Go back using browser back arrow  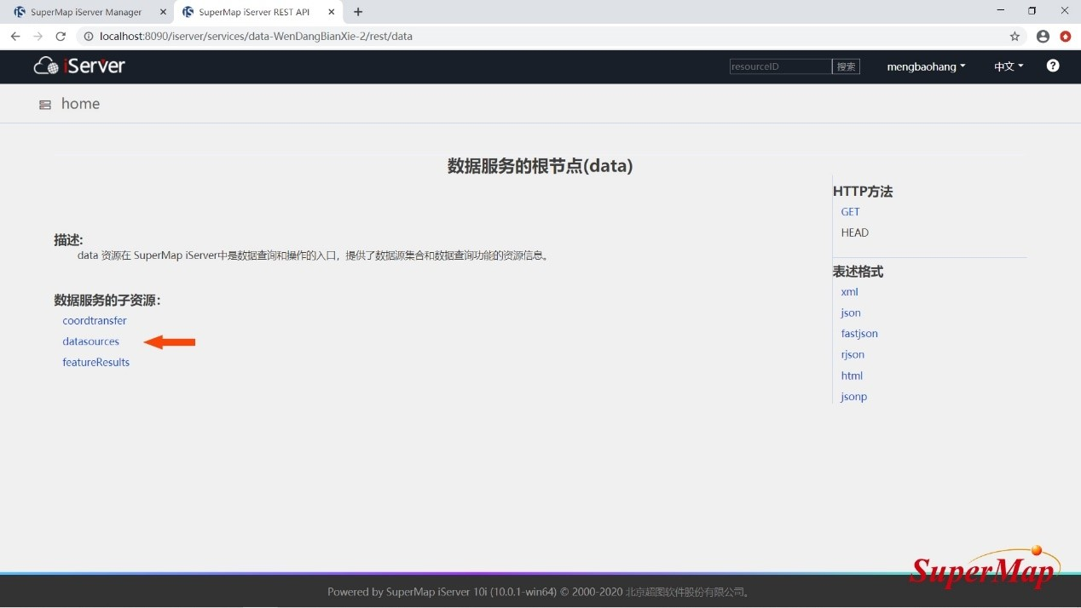coord(15,37)
